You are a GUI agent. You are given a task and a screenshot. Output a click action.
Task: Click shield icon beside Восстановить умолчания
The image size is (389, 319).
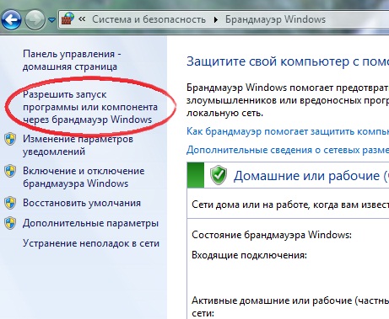tap(10, 203)
